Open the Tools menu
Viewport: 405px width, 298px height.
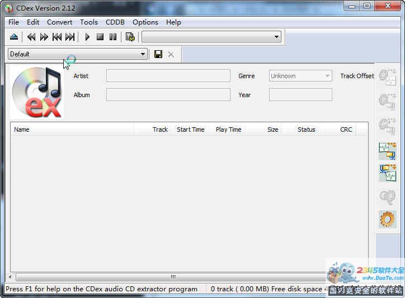click(89, 22)
